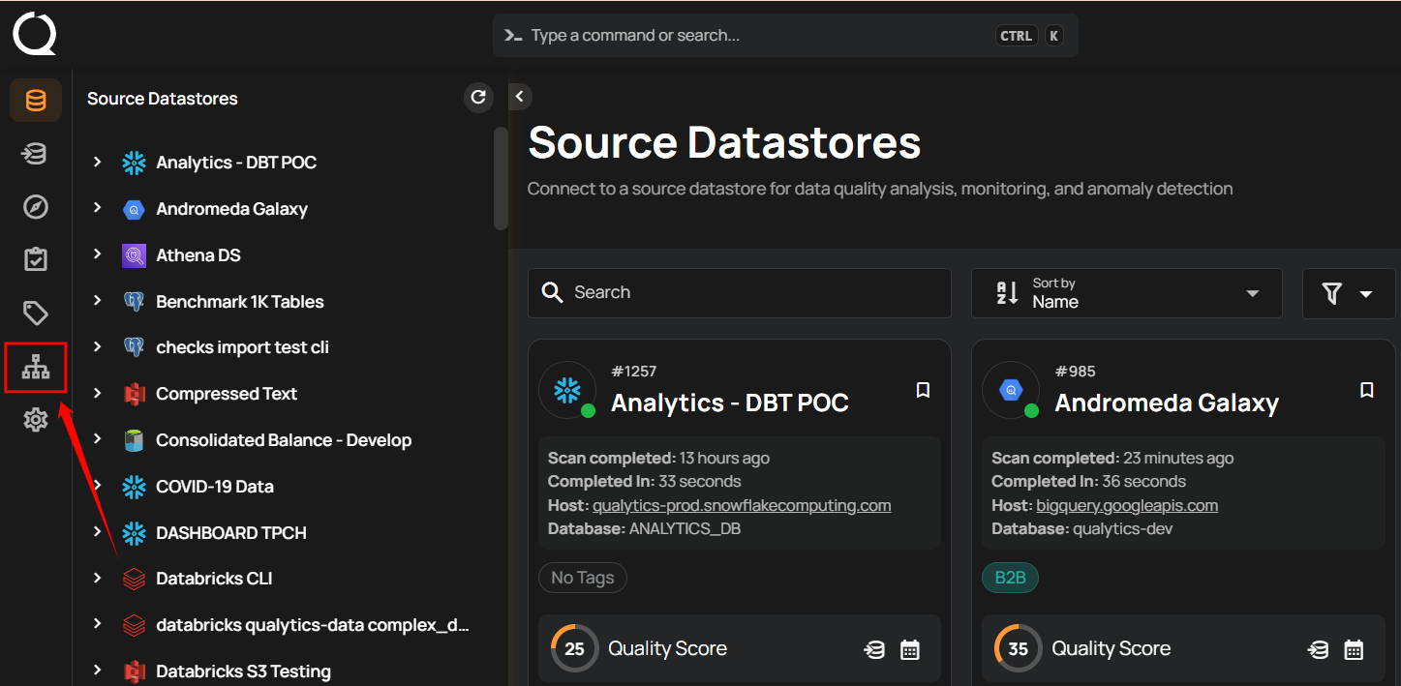Collapse the left datastore tree panel
Image resolution: width=1401 pixels, height=686 pixels.
click(520, 96)
